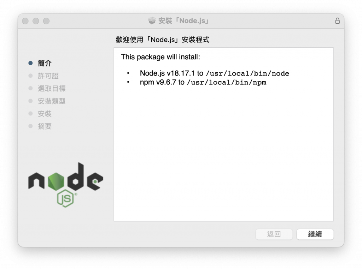Click the gray bullet beside 摘要

(30, 126)
